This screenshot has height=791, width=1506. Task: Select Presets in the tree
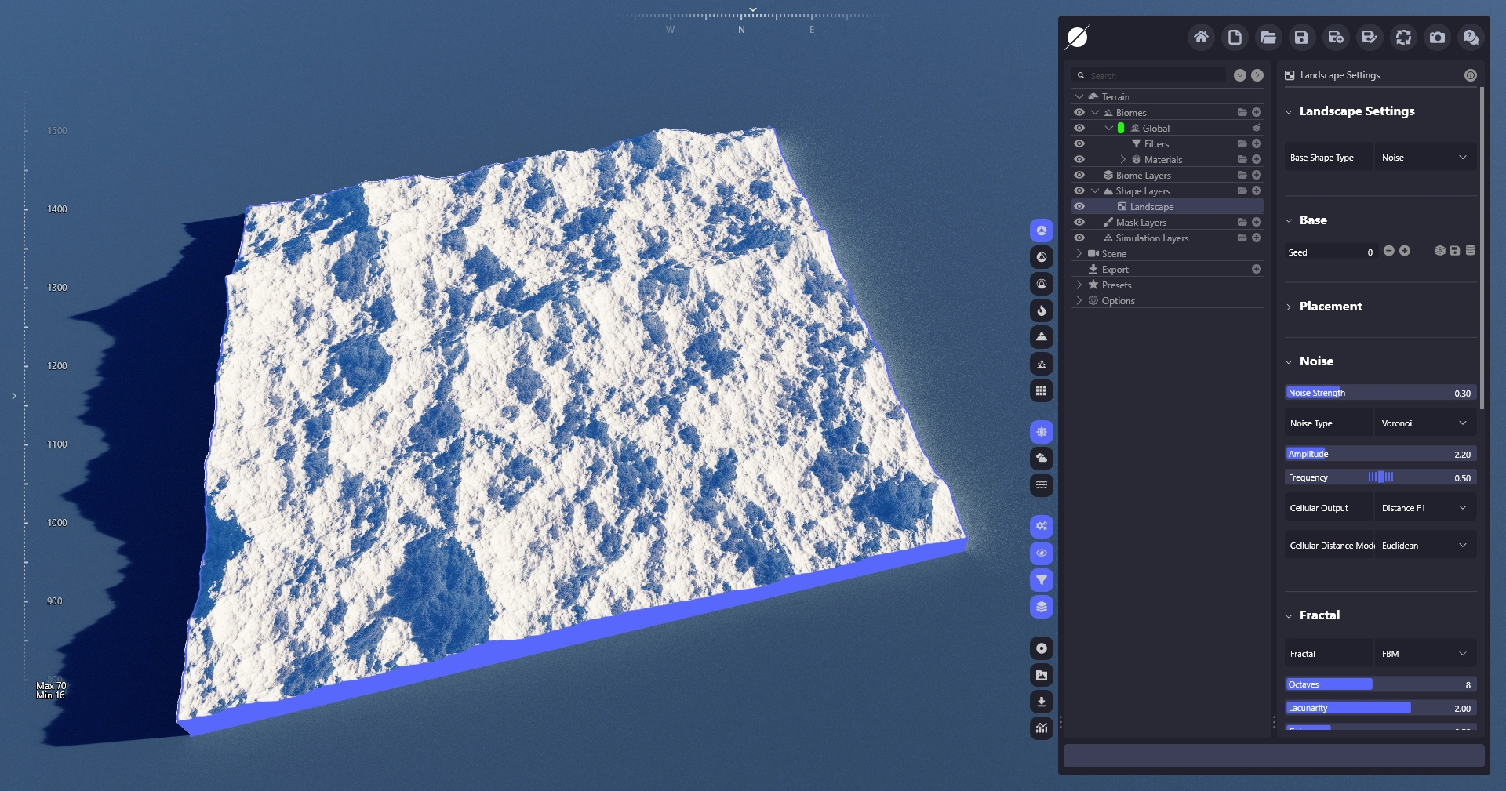coord(1116,285)
